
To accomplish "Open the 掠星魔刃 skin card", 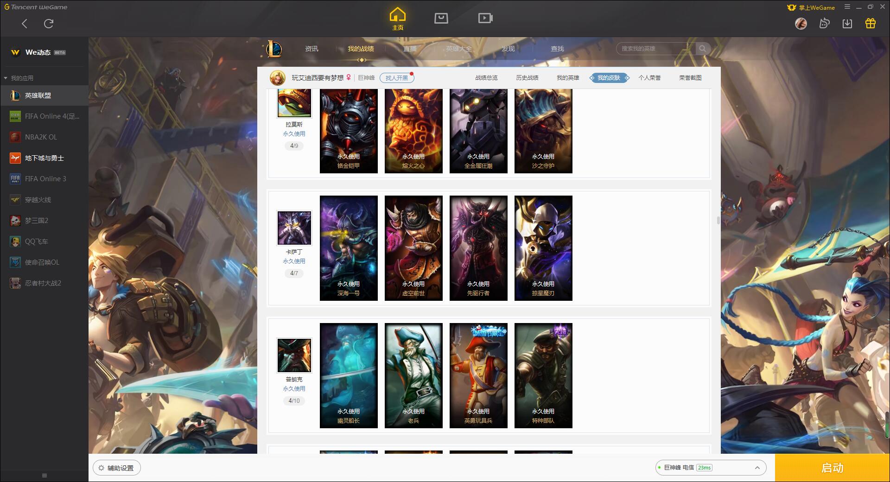I will click(543, 248).
